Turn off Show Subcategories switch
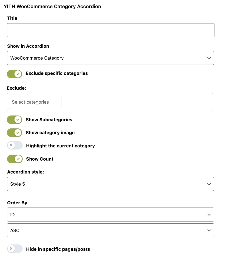Viewport: 225px width, 260px height. [x=14, y=120]
